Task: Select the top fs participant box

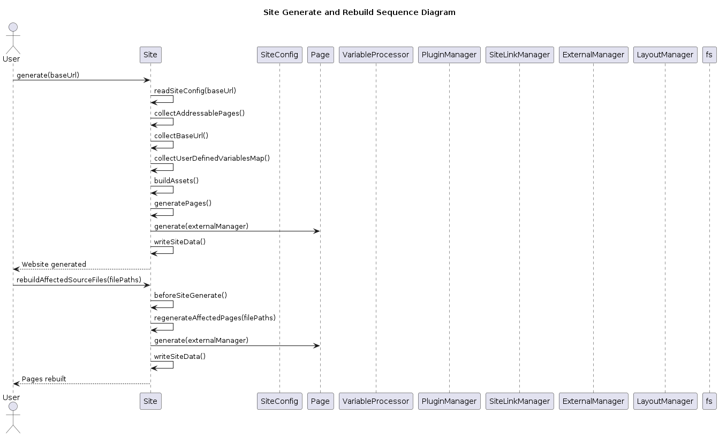Action: (x=709, y=55)
